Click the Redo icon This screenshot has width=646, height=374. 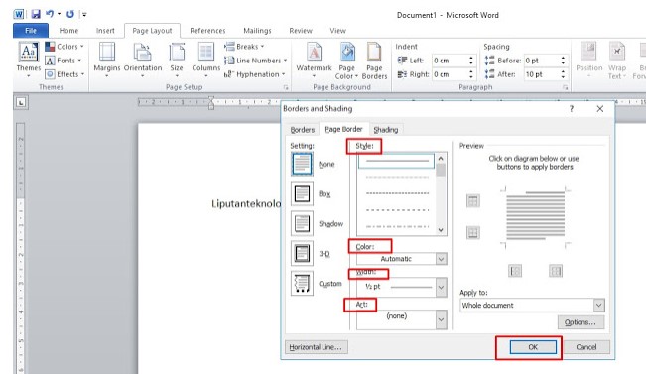tap(70, 14)
